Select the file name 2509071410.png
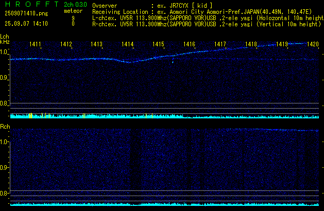This screenshot has height=211, width=324. point(26,13)
